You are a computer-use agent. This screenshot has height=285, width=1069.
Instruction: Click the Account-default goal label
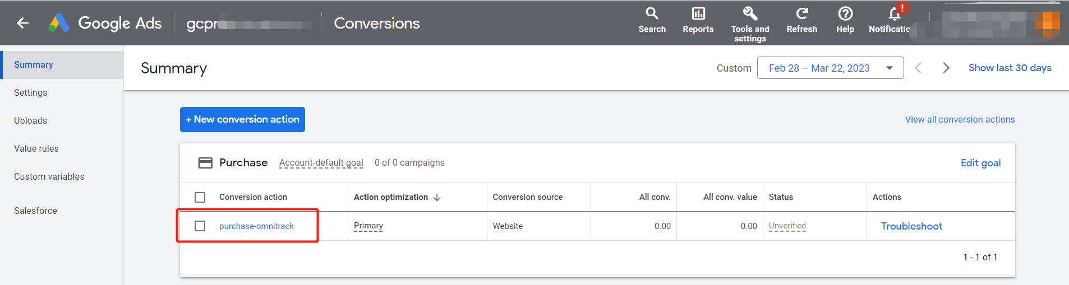click(x=321, y=163)
